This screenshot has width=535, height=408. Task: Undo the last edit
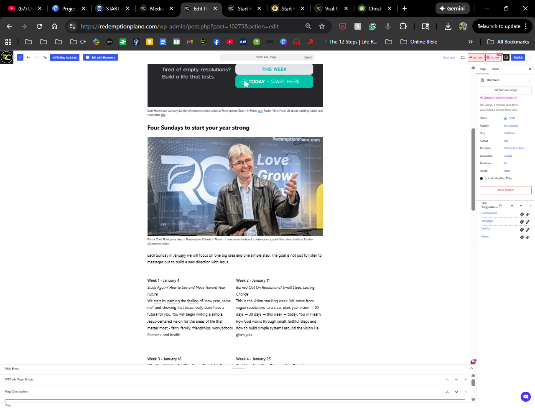tap(28, 57)
